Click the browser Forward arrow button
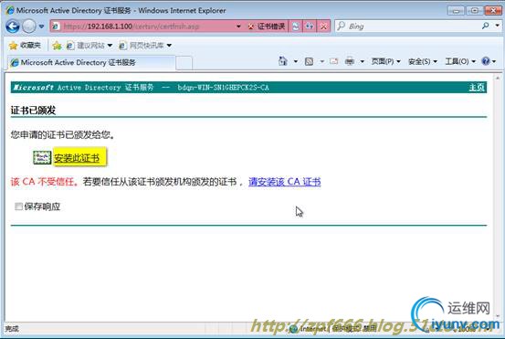Image resolution: width=505 pixels, height=339 pixels. [29, 26]
